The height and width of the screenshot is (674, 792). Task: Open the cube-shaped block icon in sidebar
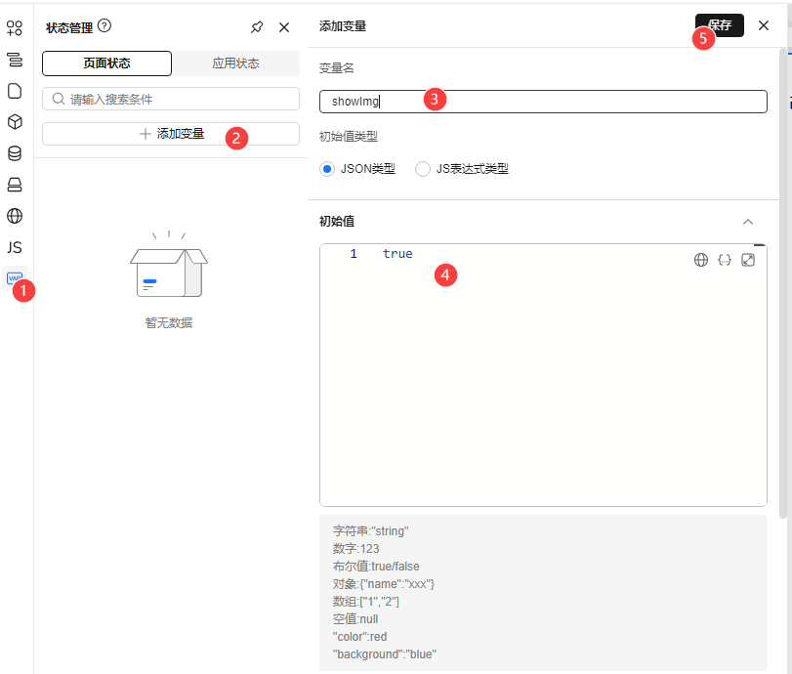point(15,122)
